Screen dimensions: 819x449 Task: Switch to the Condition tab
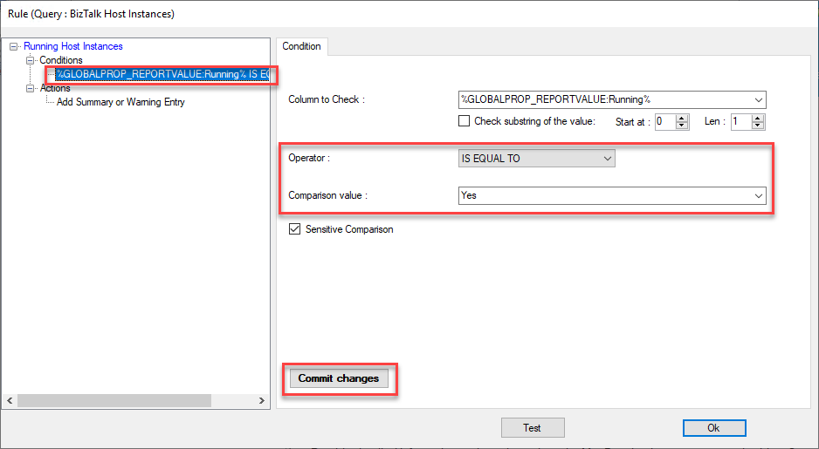(x=301, y=46)
